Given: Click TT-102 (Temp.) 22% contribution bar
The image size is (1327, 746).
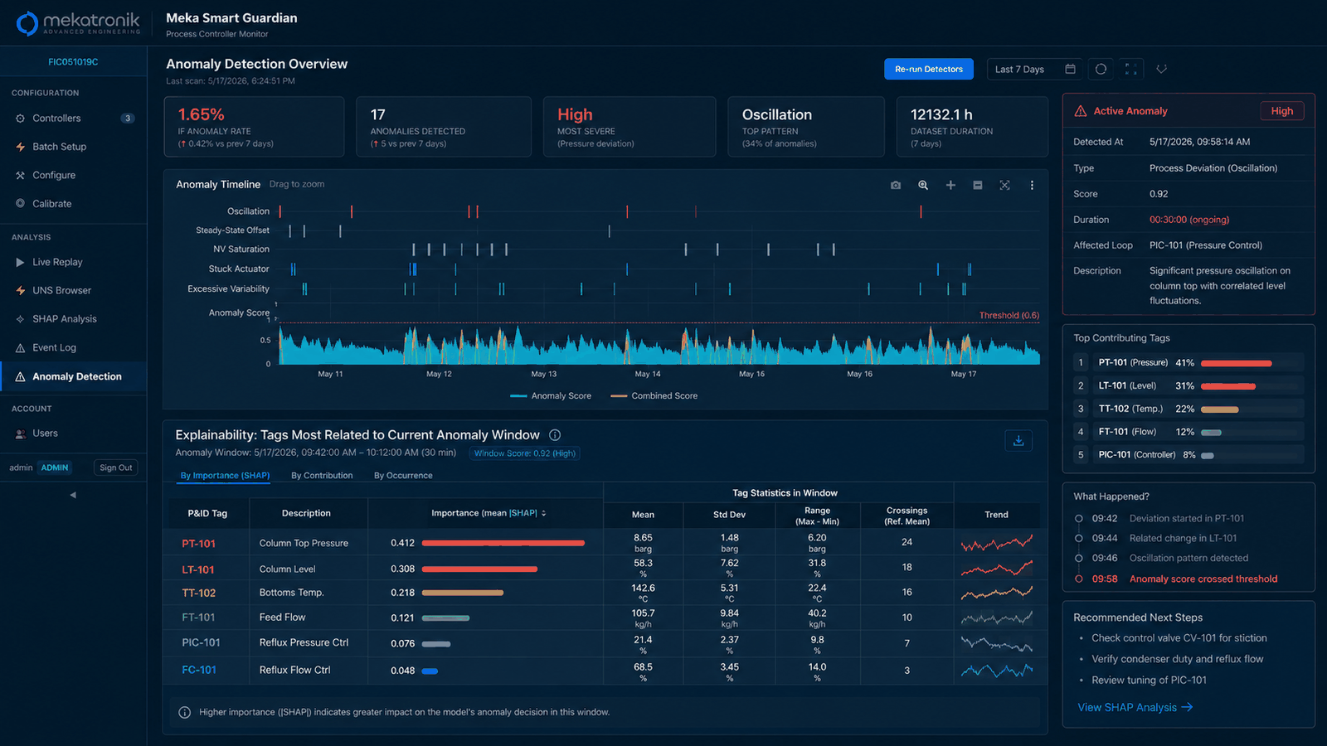Looking at the screenshot, I should coord(1220,409).
